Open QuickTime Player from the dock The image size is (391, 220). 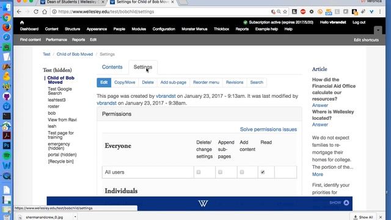(7, 176)
